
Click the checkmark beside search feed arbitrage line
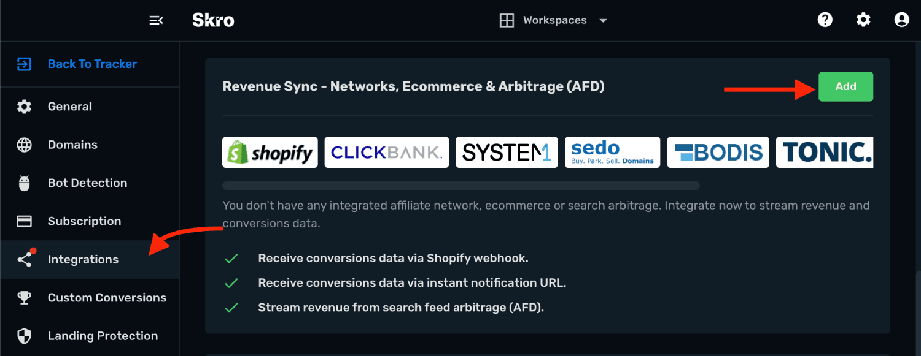[231, 308]
